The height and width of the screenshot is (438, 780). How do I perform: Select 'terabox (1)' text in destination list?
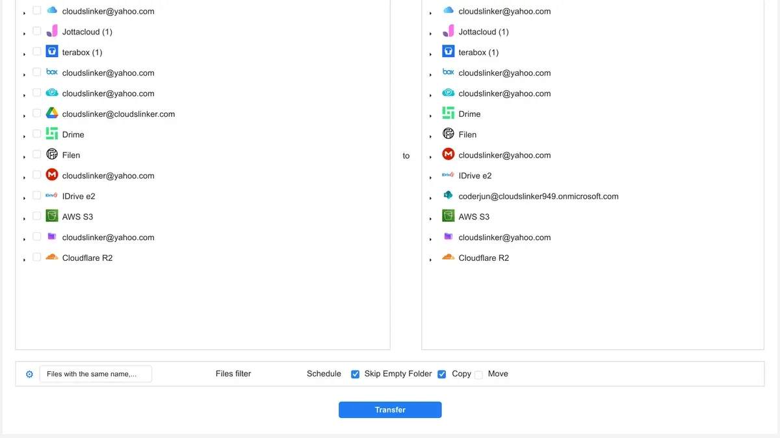pyautogui.click(x=478, y=53)
